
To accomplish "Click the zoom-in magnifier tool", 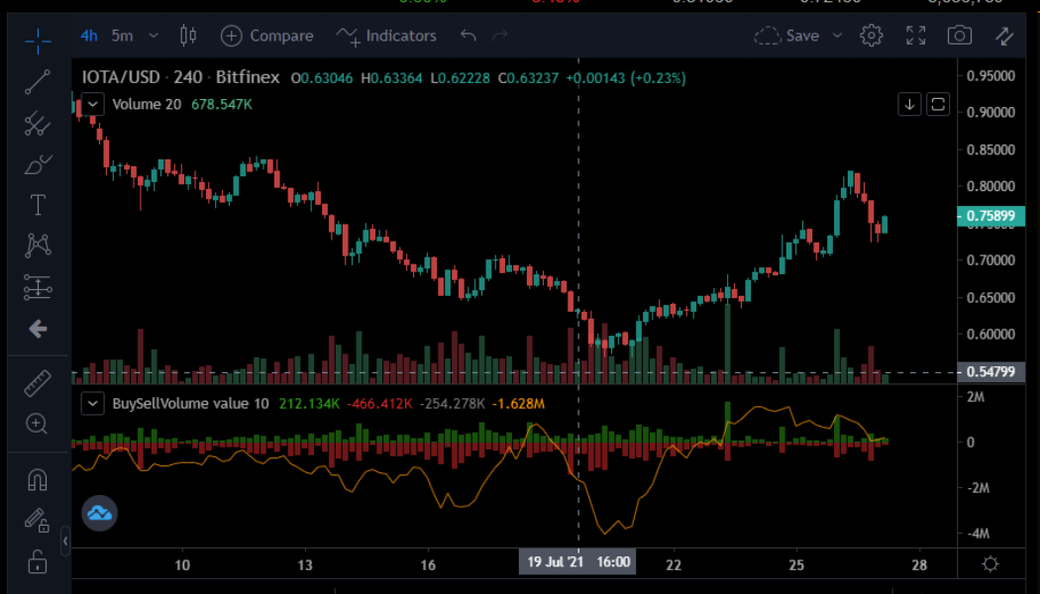I will coord(38,424).
